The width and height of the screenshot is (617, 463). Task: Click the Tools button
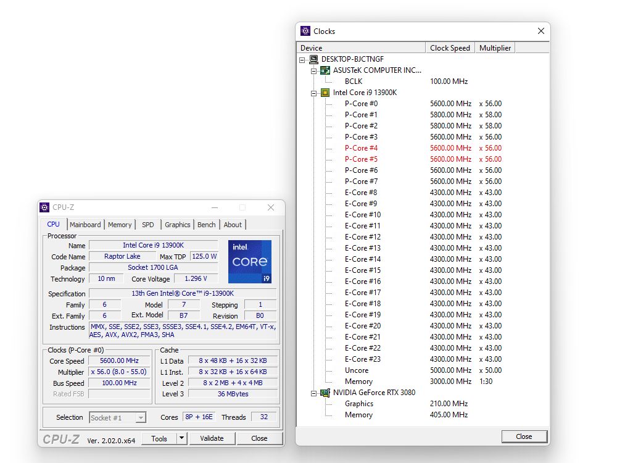coord(159,438)
